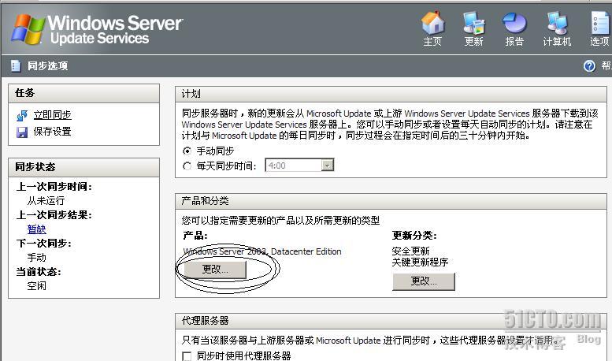Click the 从未运行 last sync time value

point(46,201)
